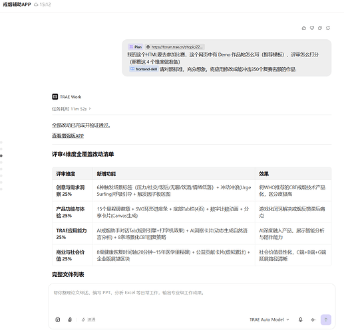Click the slash command icon in the input bar
Image resolution: width=344 pixels, height=332 pixels.
(x=58, y=319)
